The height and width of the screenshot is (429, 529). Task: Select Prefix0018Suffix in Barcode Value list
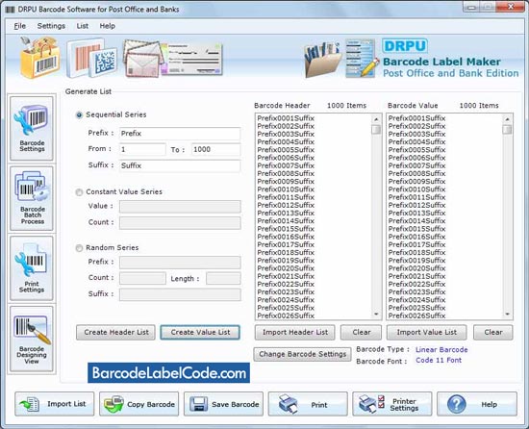pos(416,253)
